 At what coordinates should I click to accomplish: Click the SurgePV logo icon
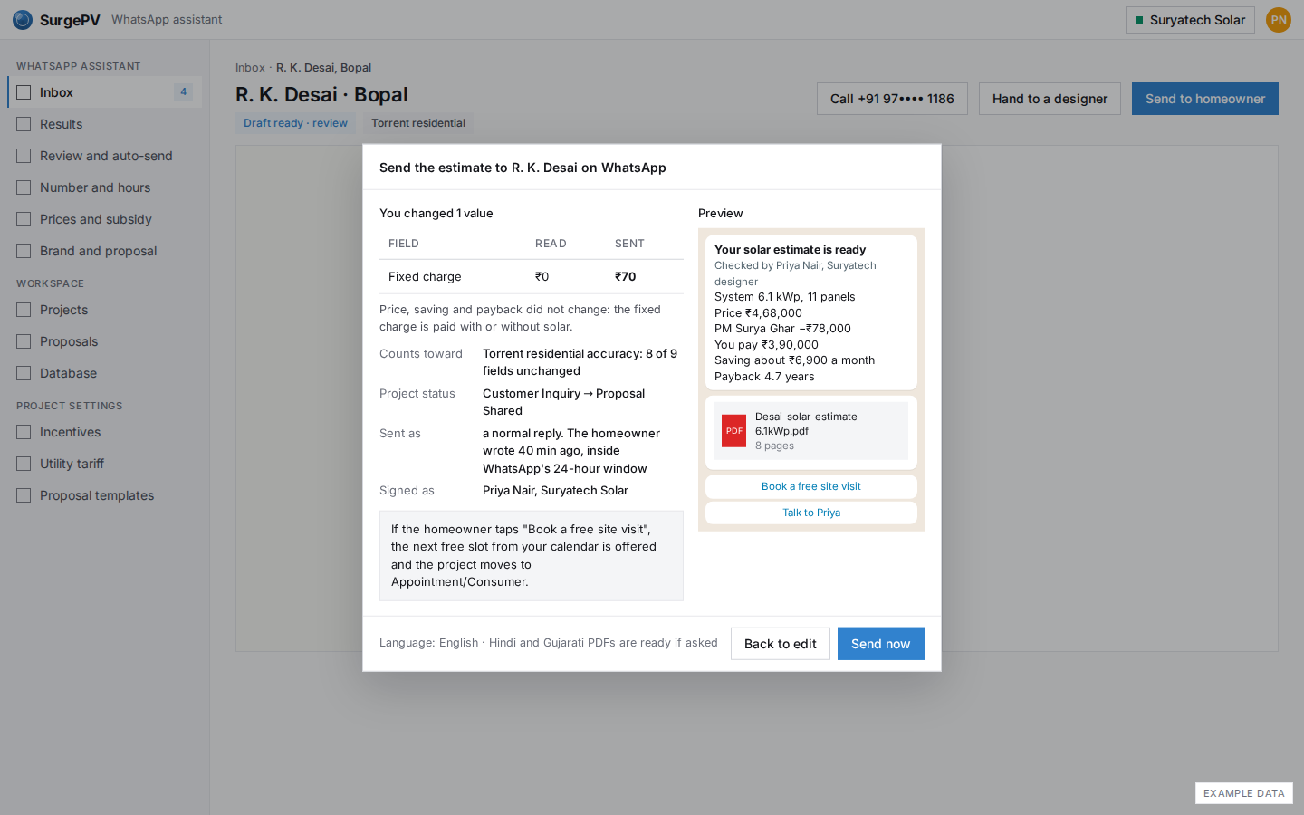click(23, 20)
